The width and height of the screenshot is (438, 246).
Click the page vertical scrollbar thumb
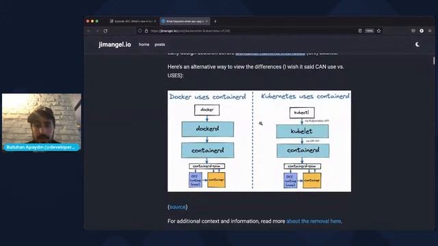click(x=434, y=60)
